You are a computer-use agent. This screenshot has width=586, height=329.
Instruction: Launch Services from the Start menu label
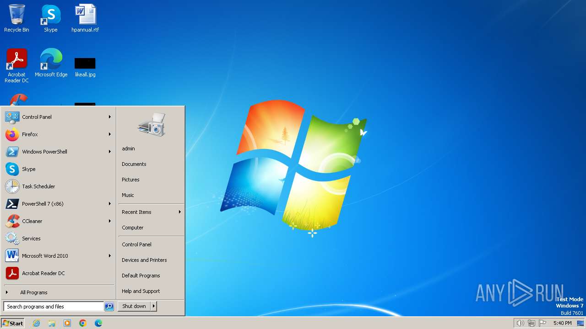coord(31,239)
